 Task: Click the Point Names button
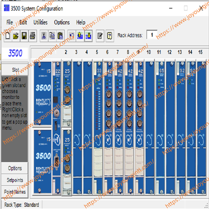pyautogui.click(x=15, y=192)
